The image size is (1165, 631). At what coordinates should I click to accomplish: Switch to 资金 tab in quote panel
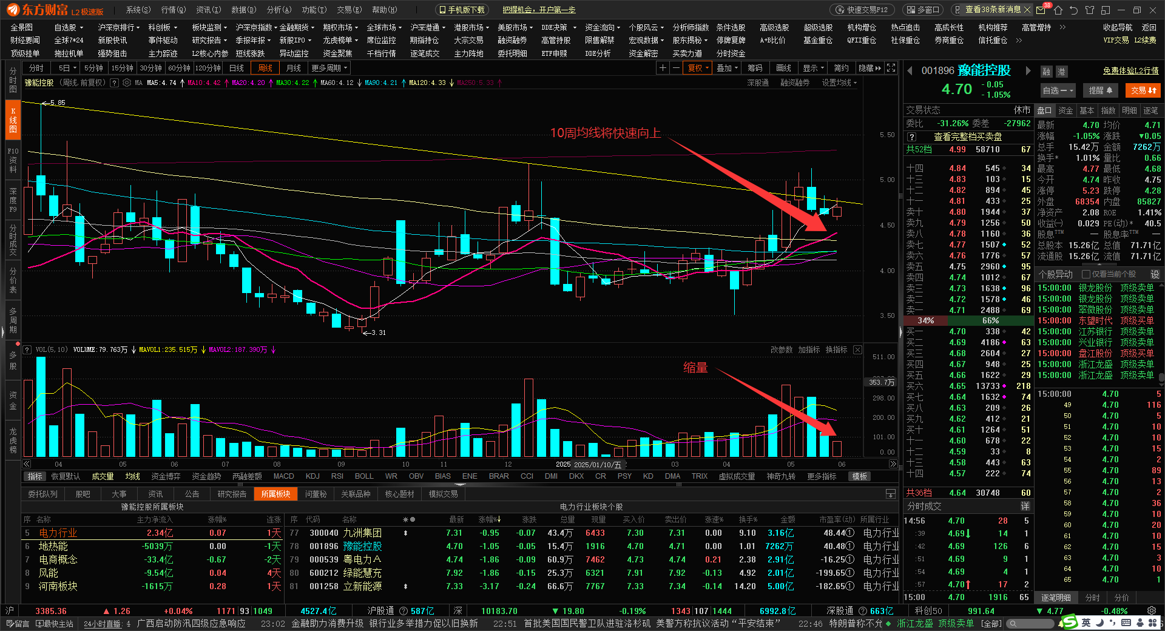[x=1065, y=110]
